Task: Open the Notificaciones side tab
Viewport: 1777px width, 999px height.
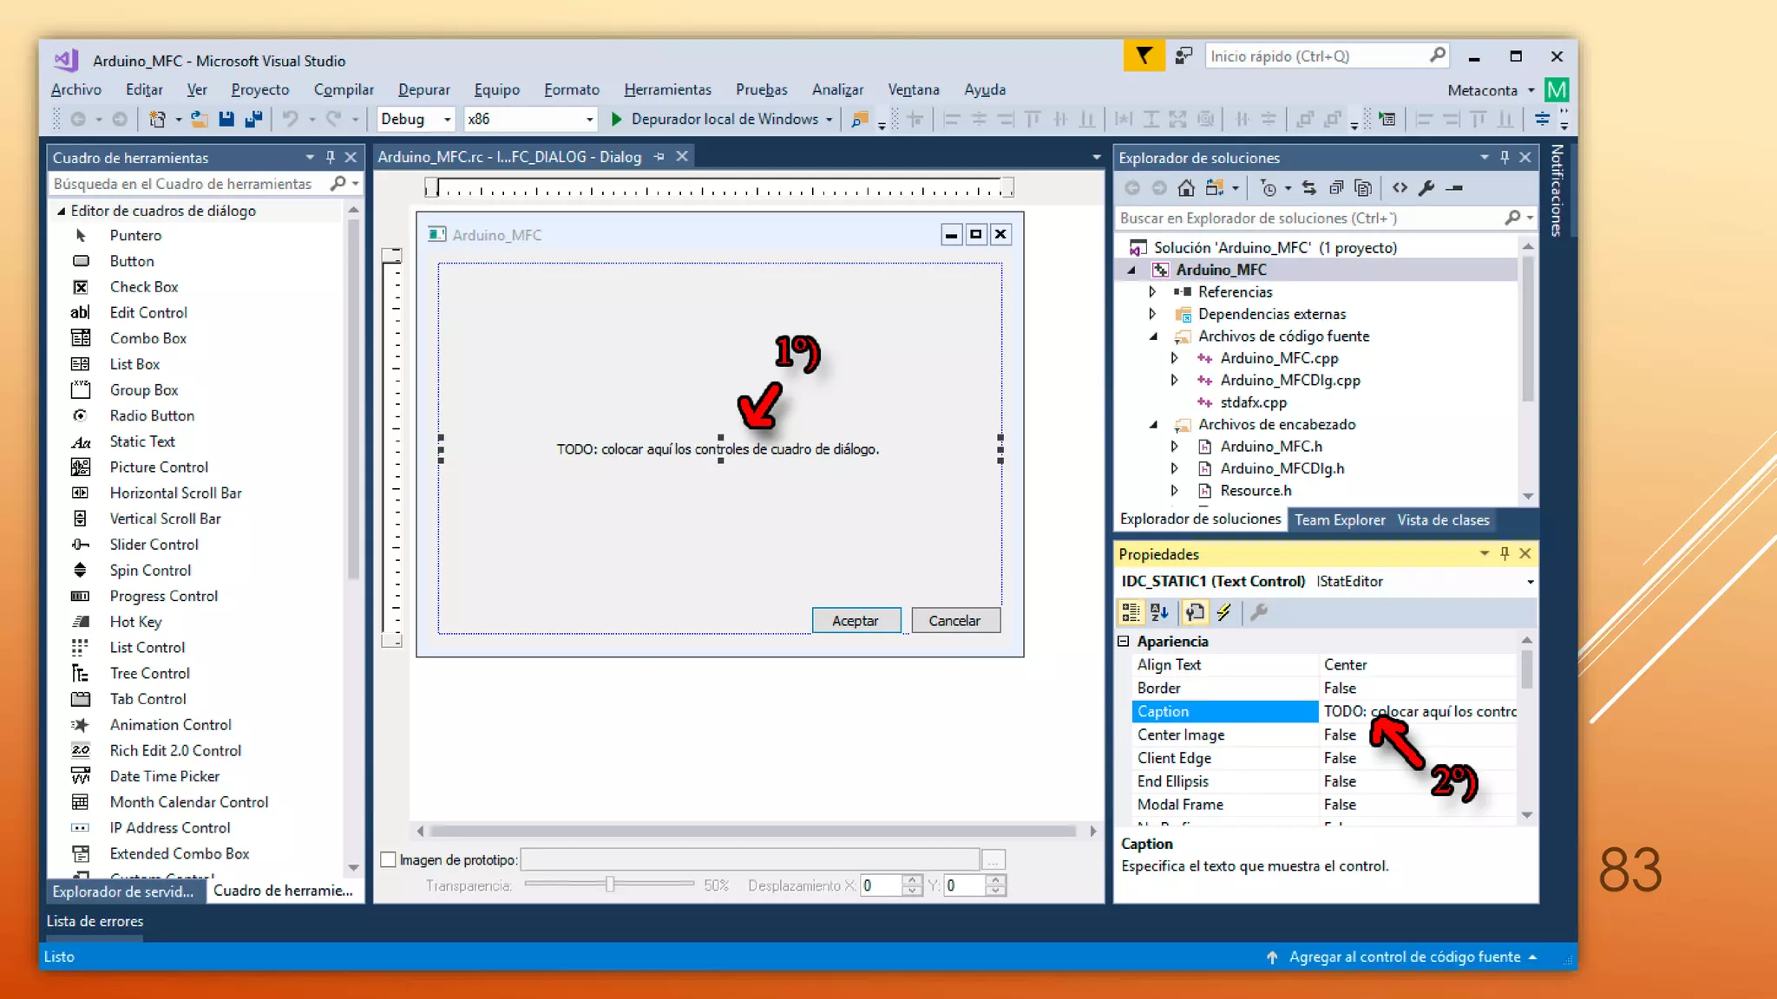Action: click(1557, 191)
